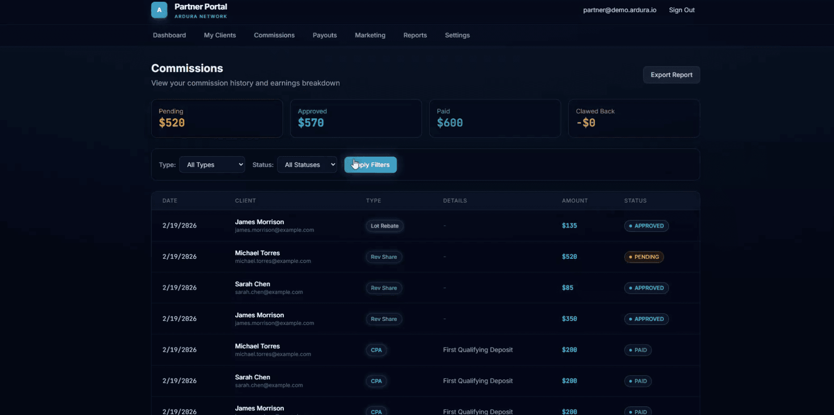This screenshot has width=834, height=415.
Task: Click Rev Share badge in $85 row
Action: [x=384, y=288]
